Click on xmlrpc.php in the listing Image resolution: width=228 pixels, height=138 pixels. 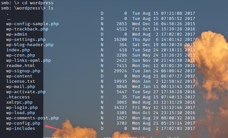point(19,102)
